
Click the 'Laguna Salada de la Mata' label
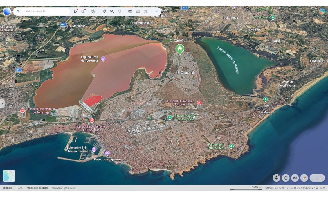click(x=228, y=60)
